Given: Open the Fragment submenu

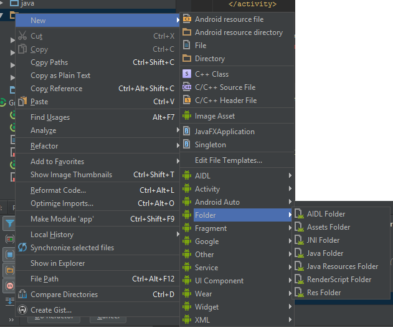Looking at the screenshot, I should [237, 228].
